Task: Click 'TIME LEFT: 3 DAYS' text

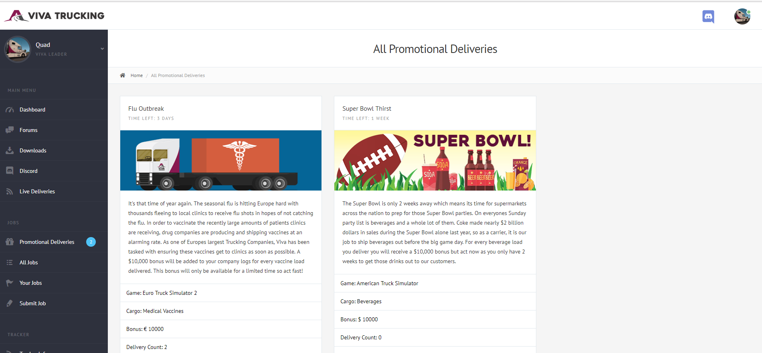Action: (151, 118)
